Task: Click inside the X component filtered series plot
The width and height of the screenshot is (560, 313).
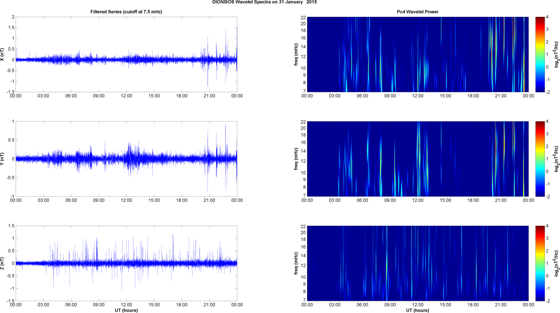Action: pos(126,54)
